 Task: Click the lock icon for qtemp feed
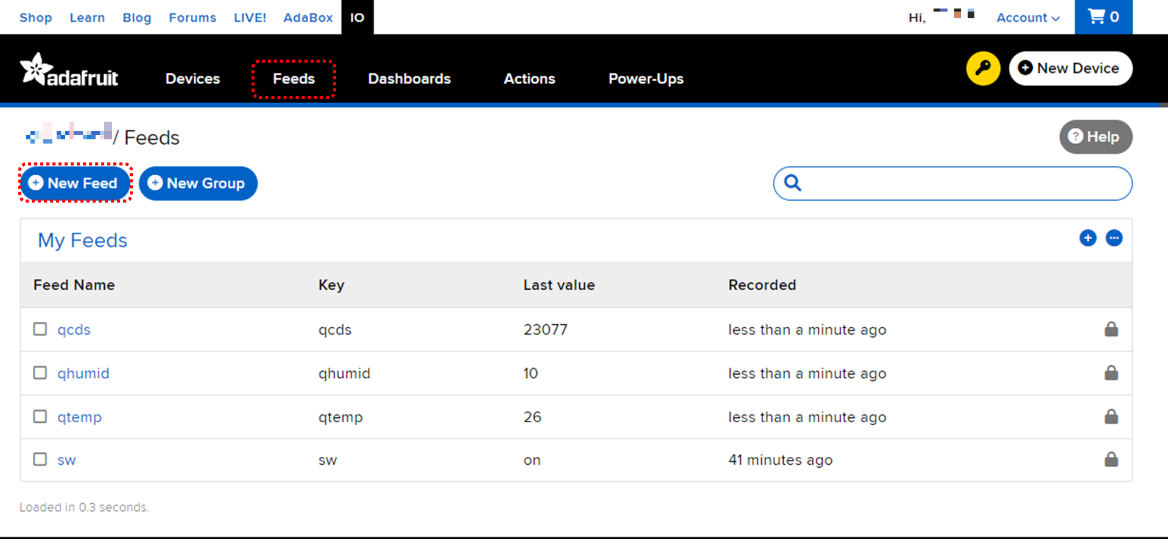point(1111,417)
